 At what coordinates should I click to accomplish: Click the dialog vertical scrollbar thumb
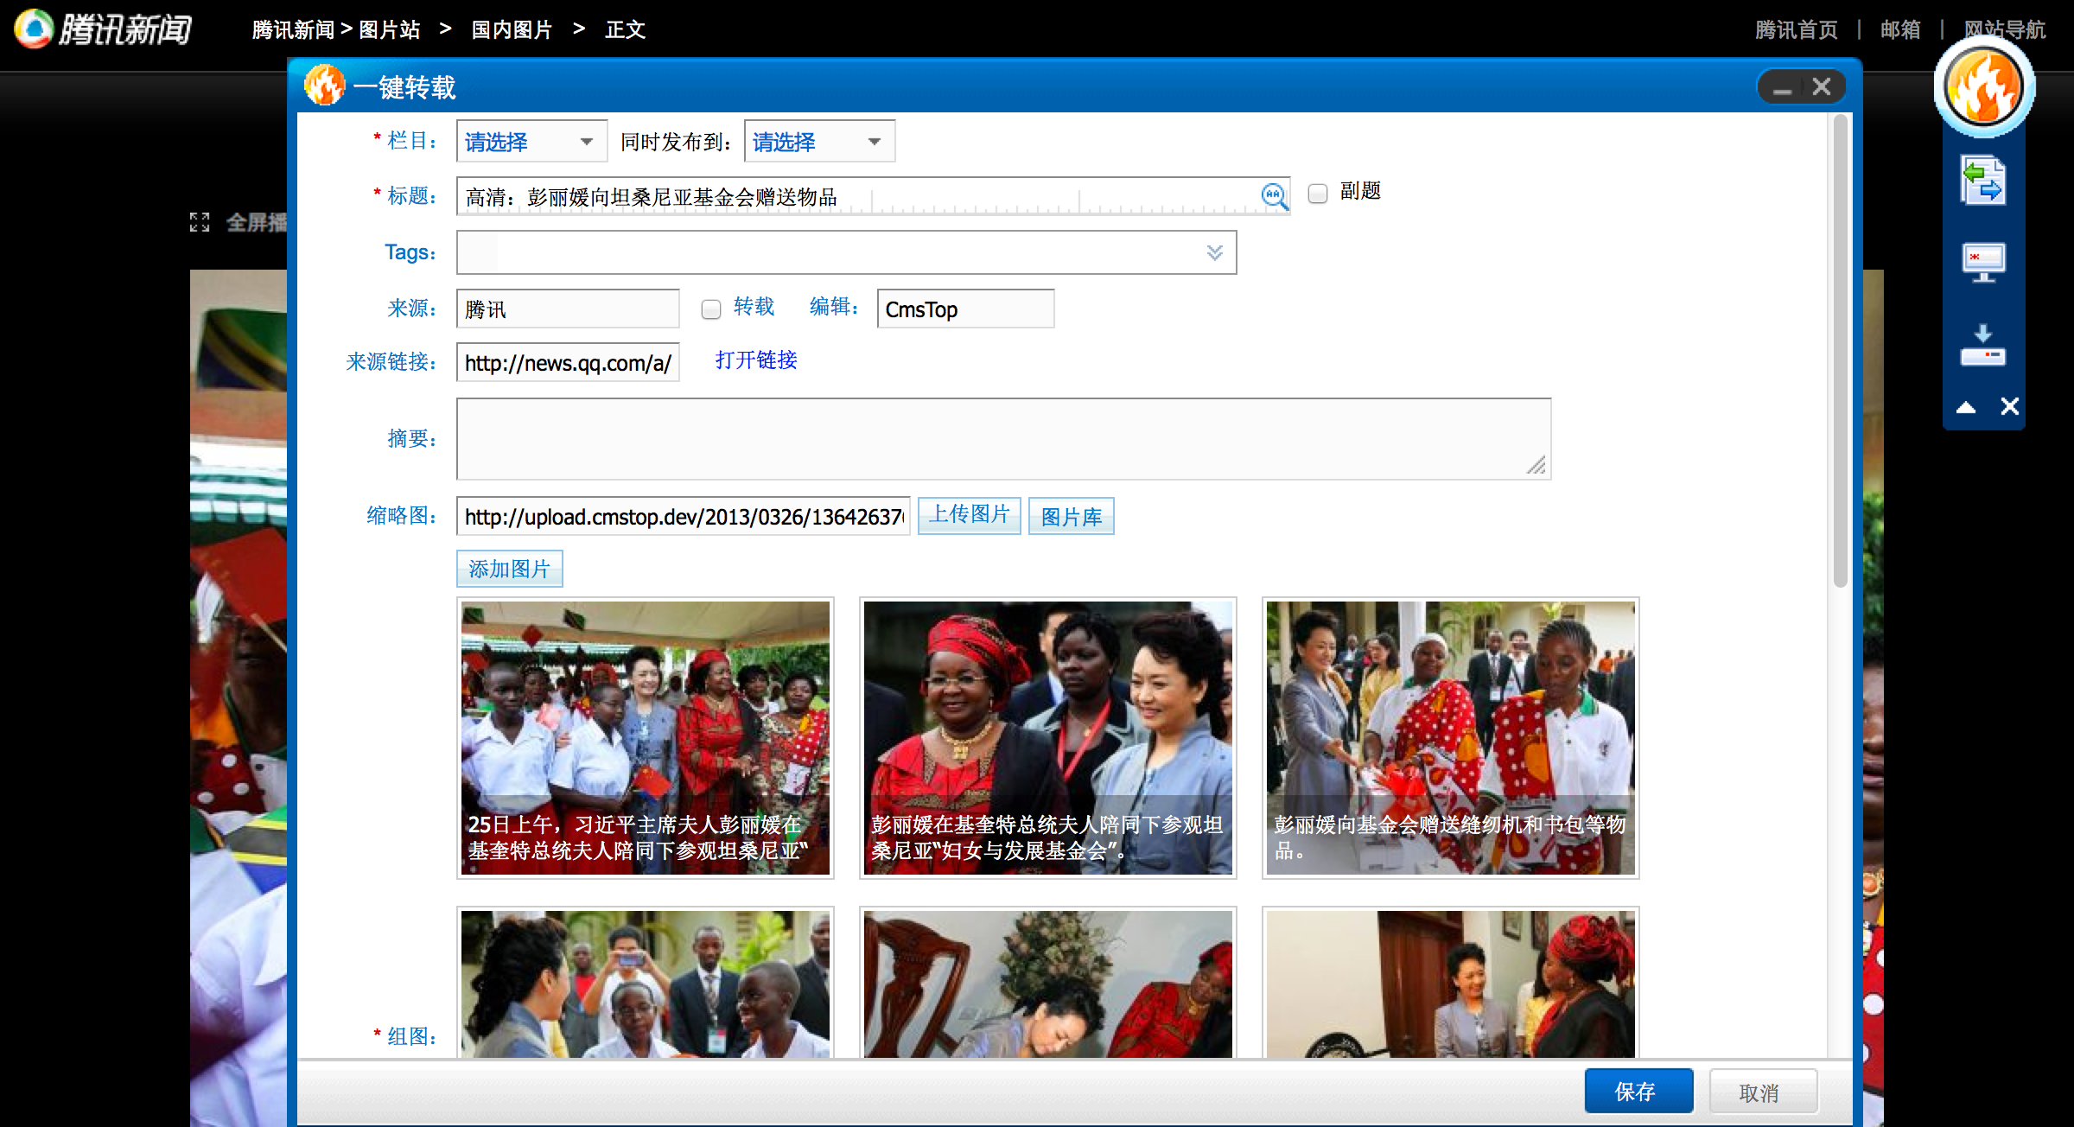point(1840,350)
